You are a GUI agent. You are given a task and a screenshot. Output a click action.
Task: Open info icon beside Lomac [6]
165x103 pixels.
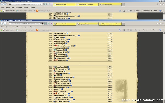click(62, 89)
